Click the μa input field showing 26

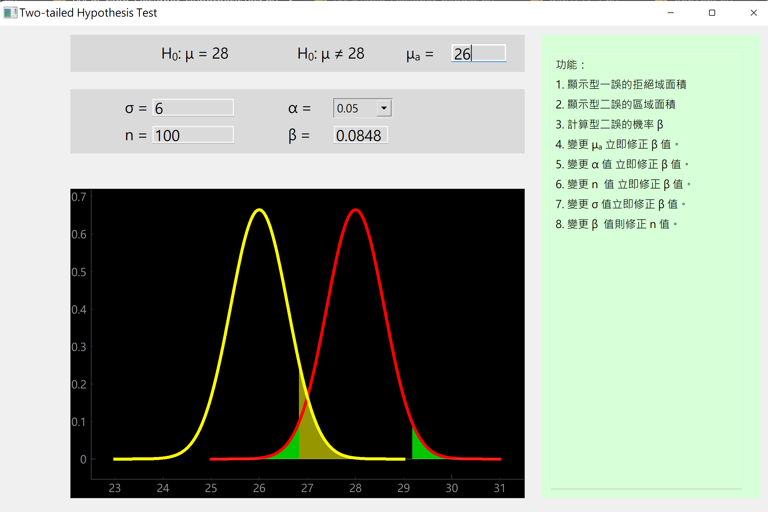click(478, 53)
